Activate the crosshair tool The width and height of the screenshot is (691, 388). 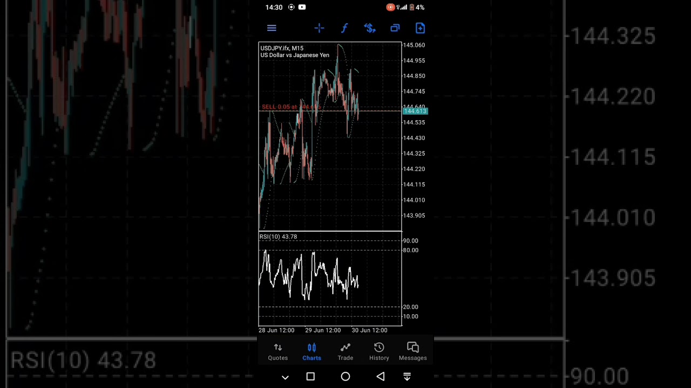point(319,28)
